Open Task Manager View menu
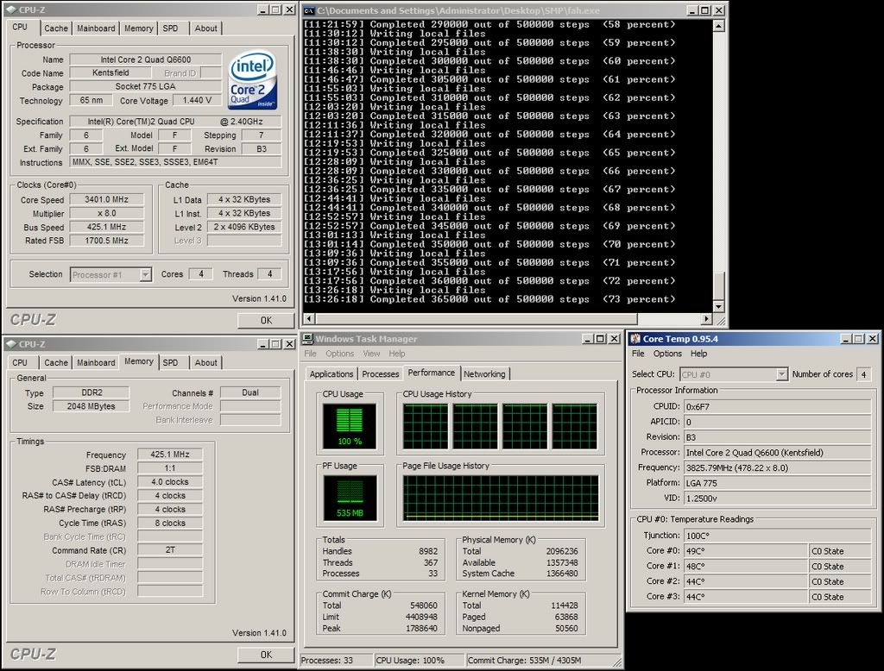884x671 pixels. click(371, 354)
